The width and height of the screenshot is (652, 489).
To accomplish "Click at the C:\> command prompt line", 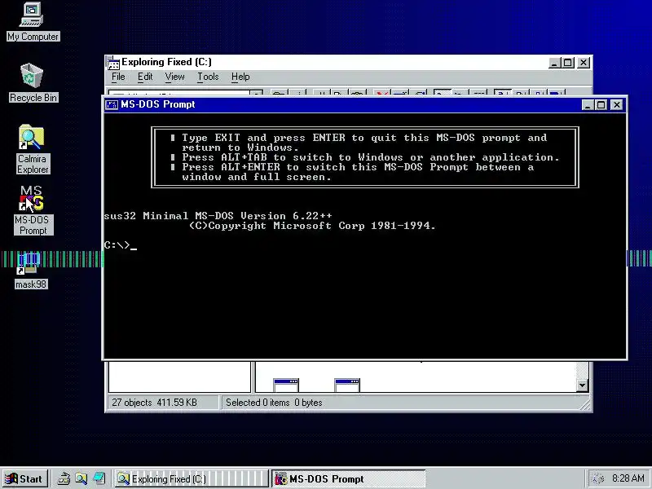I will [x=120, y=245].
